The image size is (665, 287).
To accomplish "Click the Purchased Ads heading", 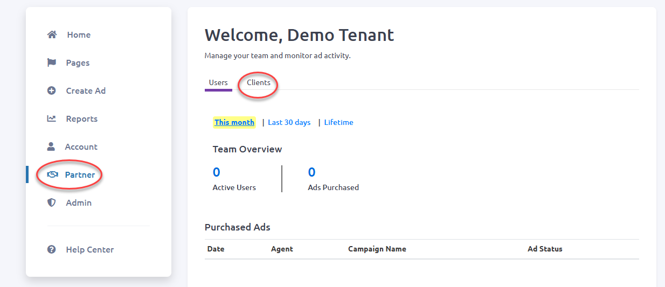I will (x=238, y=227).
